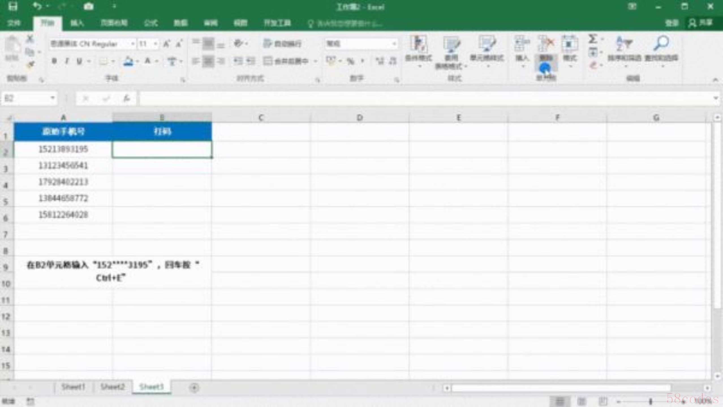Viewport: 723px width, 407px height.
Task: Click the Save icon in title bar
Action: click(x=12, y=6)
